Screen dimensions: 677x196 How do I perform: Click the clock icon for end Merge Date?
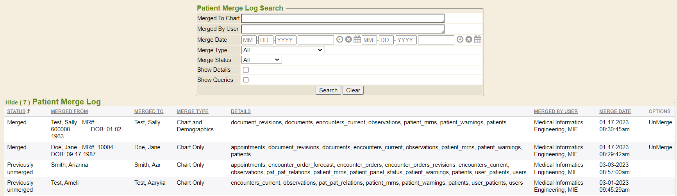460,39
